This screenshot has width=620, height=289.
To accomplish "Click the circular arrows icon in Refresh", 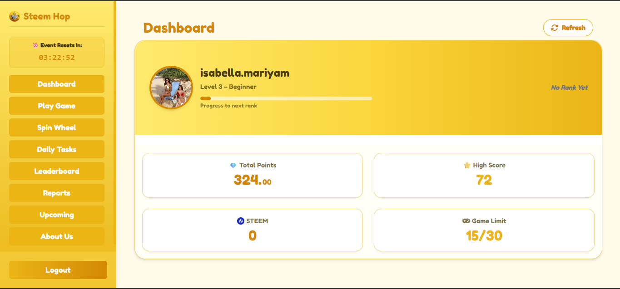I will 555,28.
